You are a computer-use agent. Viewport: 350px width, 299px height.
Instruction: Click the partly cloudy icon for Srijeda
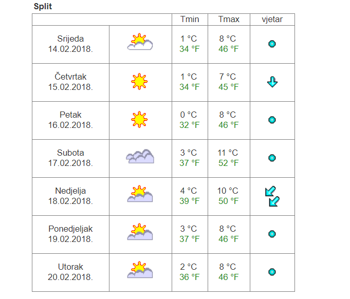(x=140, y=42)
